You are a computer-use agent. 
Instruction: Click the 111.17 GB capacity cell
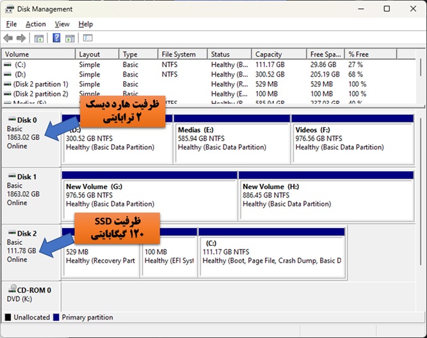tap(270, 65)
